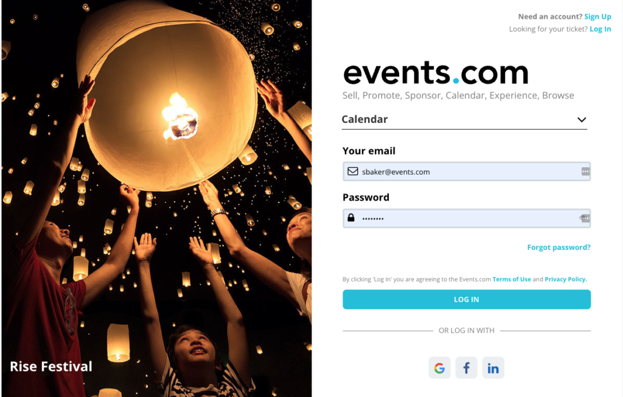Open the Terms of Use link
623x397 pixels.
tap(512, 279)
